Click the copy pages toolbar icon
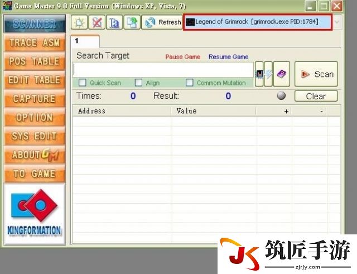357x274 pixels. [x=132, y=22]
